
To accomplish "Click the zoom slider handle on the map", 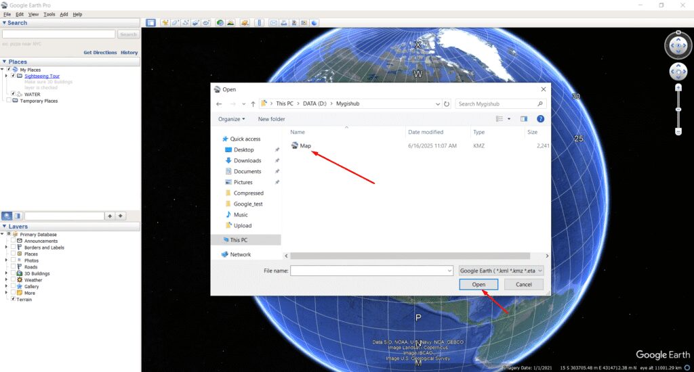I will coord(678,110).
